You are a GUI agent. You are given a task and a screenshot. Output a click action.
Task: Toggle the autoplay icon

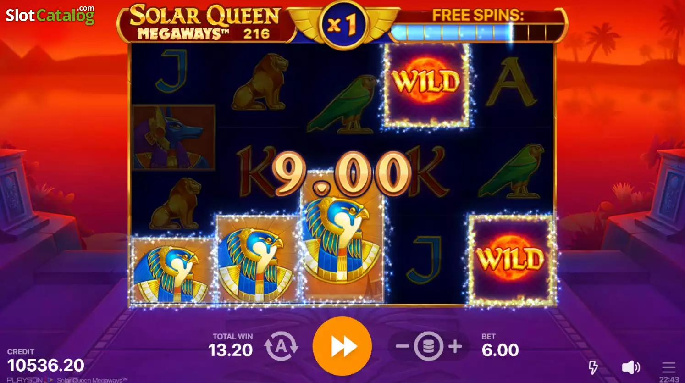tap(281, 347)
